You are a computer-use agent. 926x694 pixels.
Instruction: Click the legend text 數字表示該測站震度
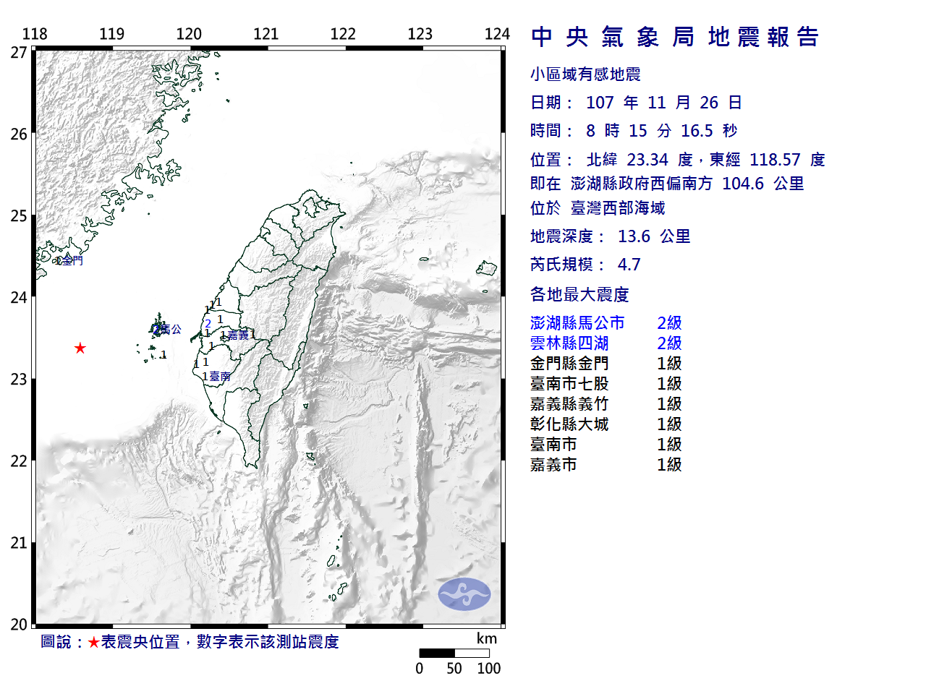pyautogui.click(x=268, y=642)
